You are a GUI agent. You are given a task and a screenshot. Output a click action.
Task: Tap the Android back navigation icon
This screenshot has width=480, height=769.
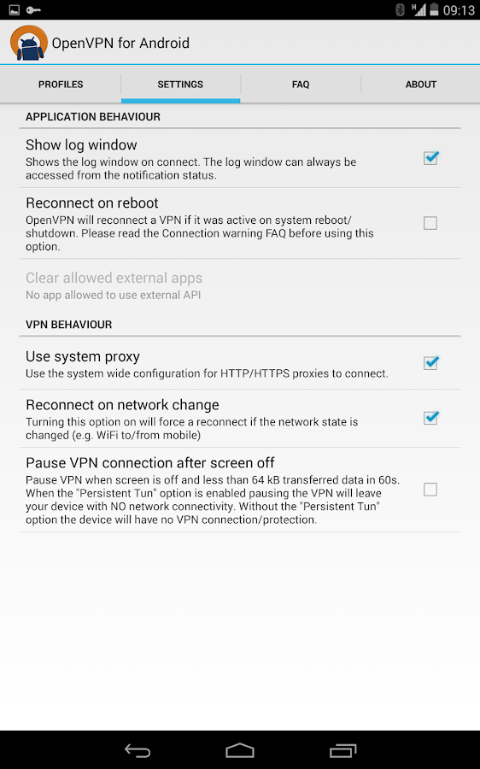click(138, 750)
